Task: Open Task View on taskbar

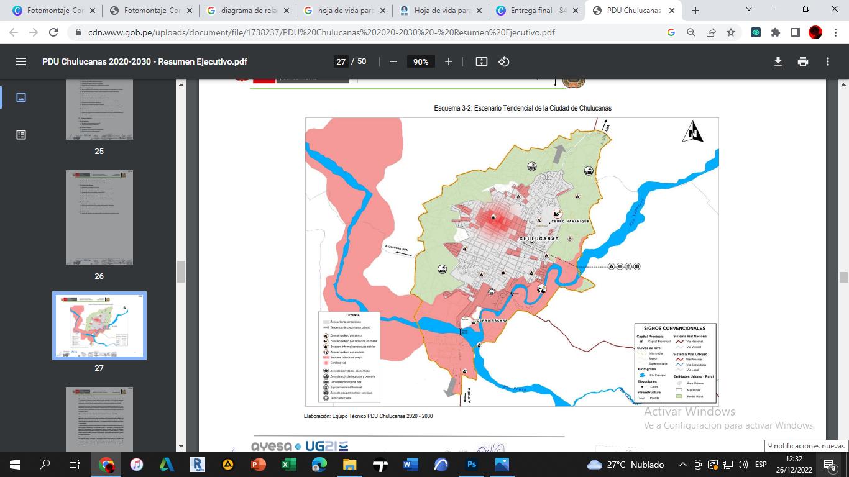Action: point(74,465)
